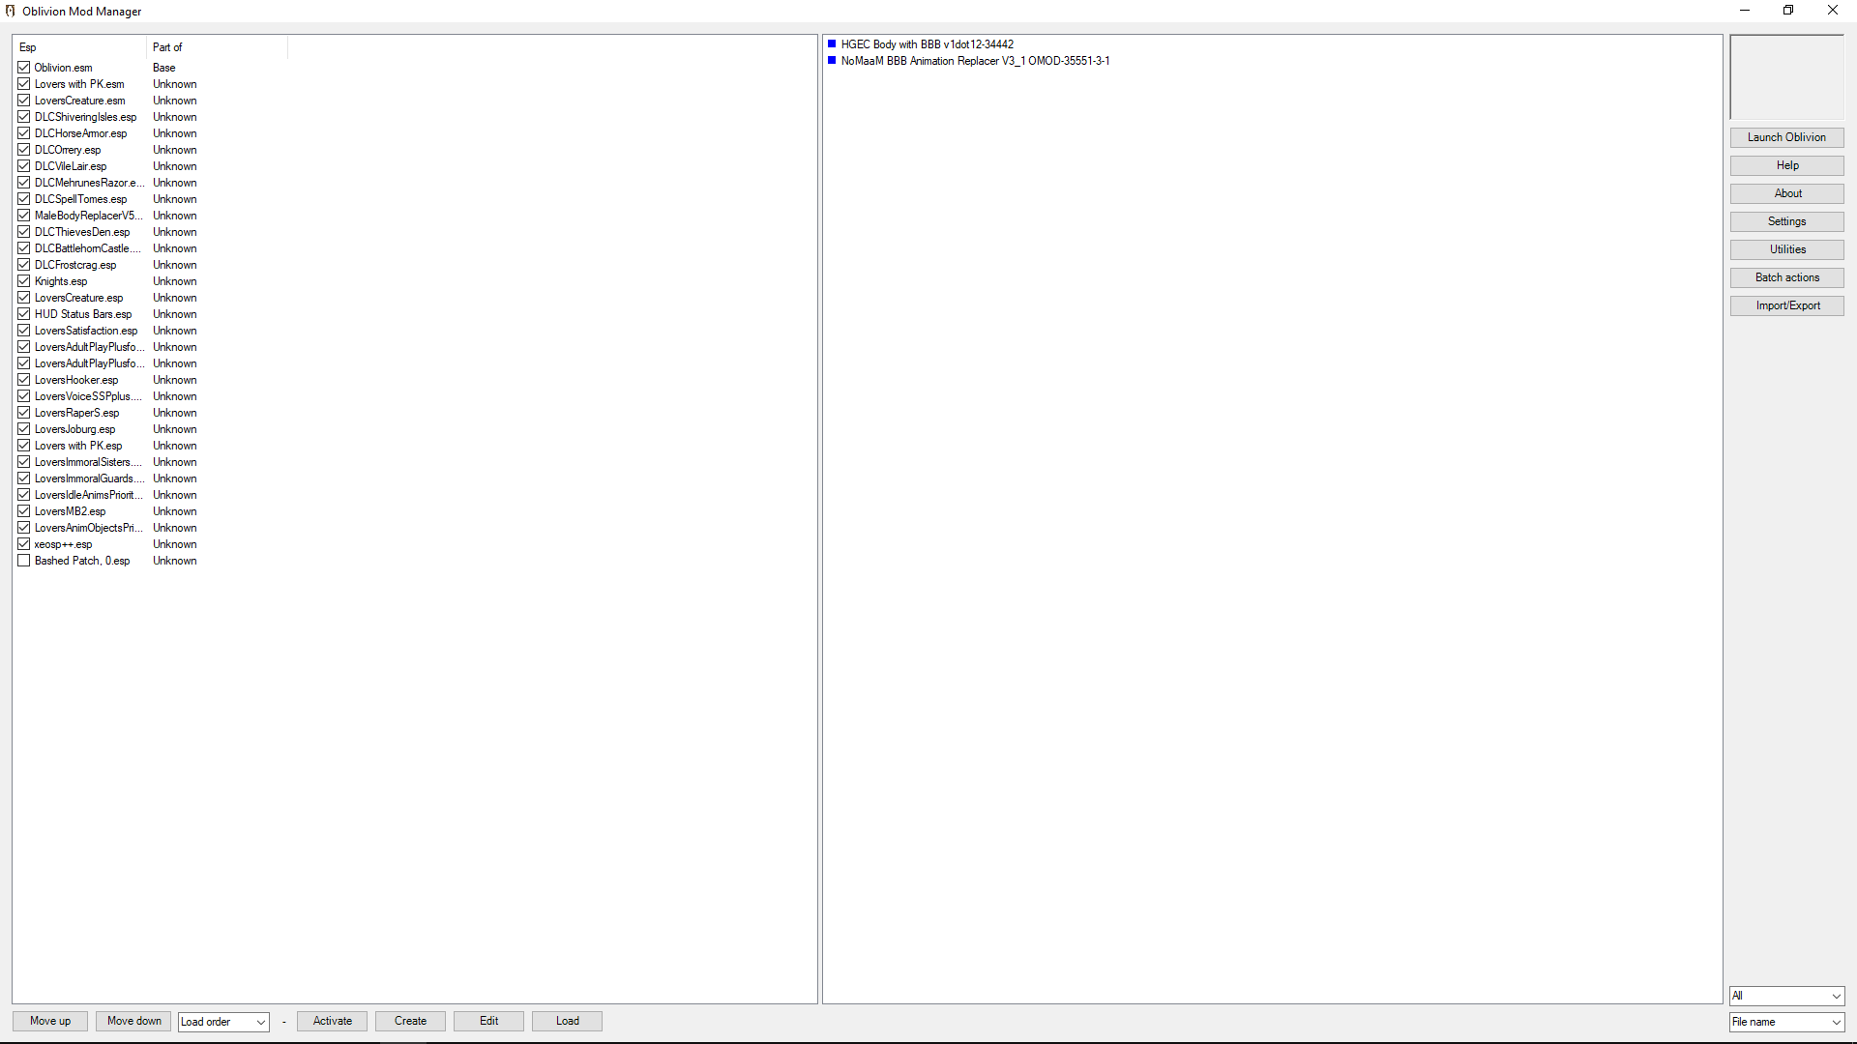
Task: Select the LoversRaperS.esp row
Action: click(76, 413)
